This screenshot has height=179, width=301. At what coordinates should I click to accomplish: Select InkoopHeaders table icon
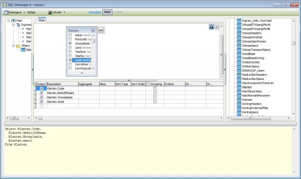pyautogui.click(x=239, y=33)
